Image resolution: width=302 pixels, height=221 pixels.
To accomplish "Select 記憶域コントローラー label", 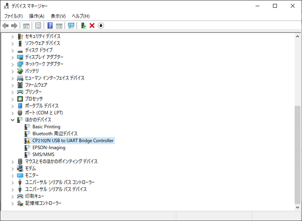I will [43, 203].
